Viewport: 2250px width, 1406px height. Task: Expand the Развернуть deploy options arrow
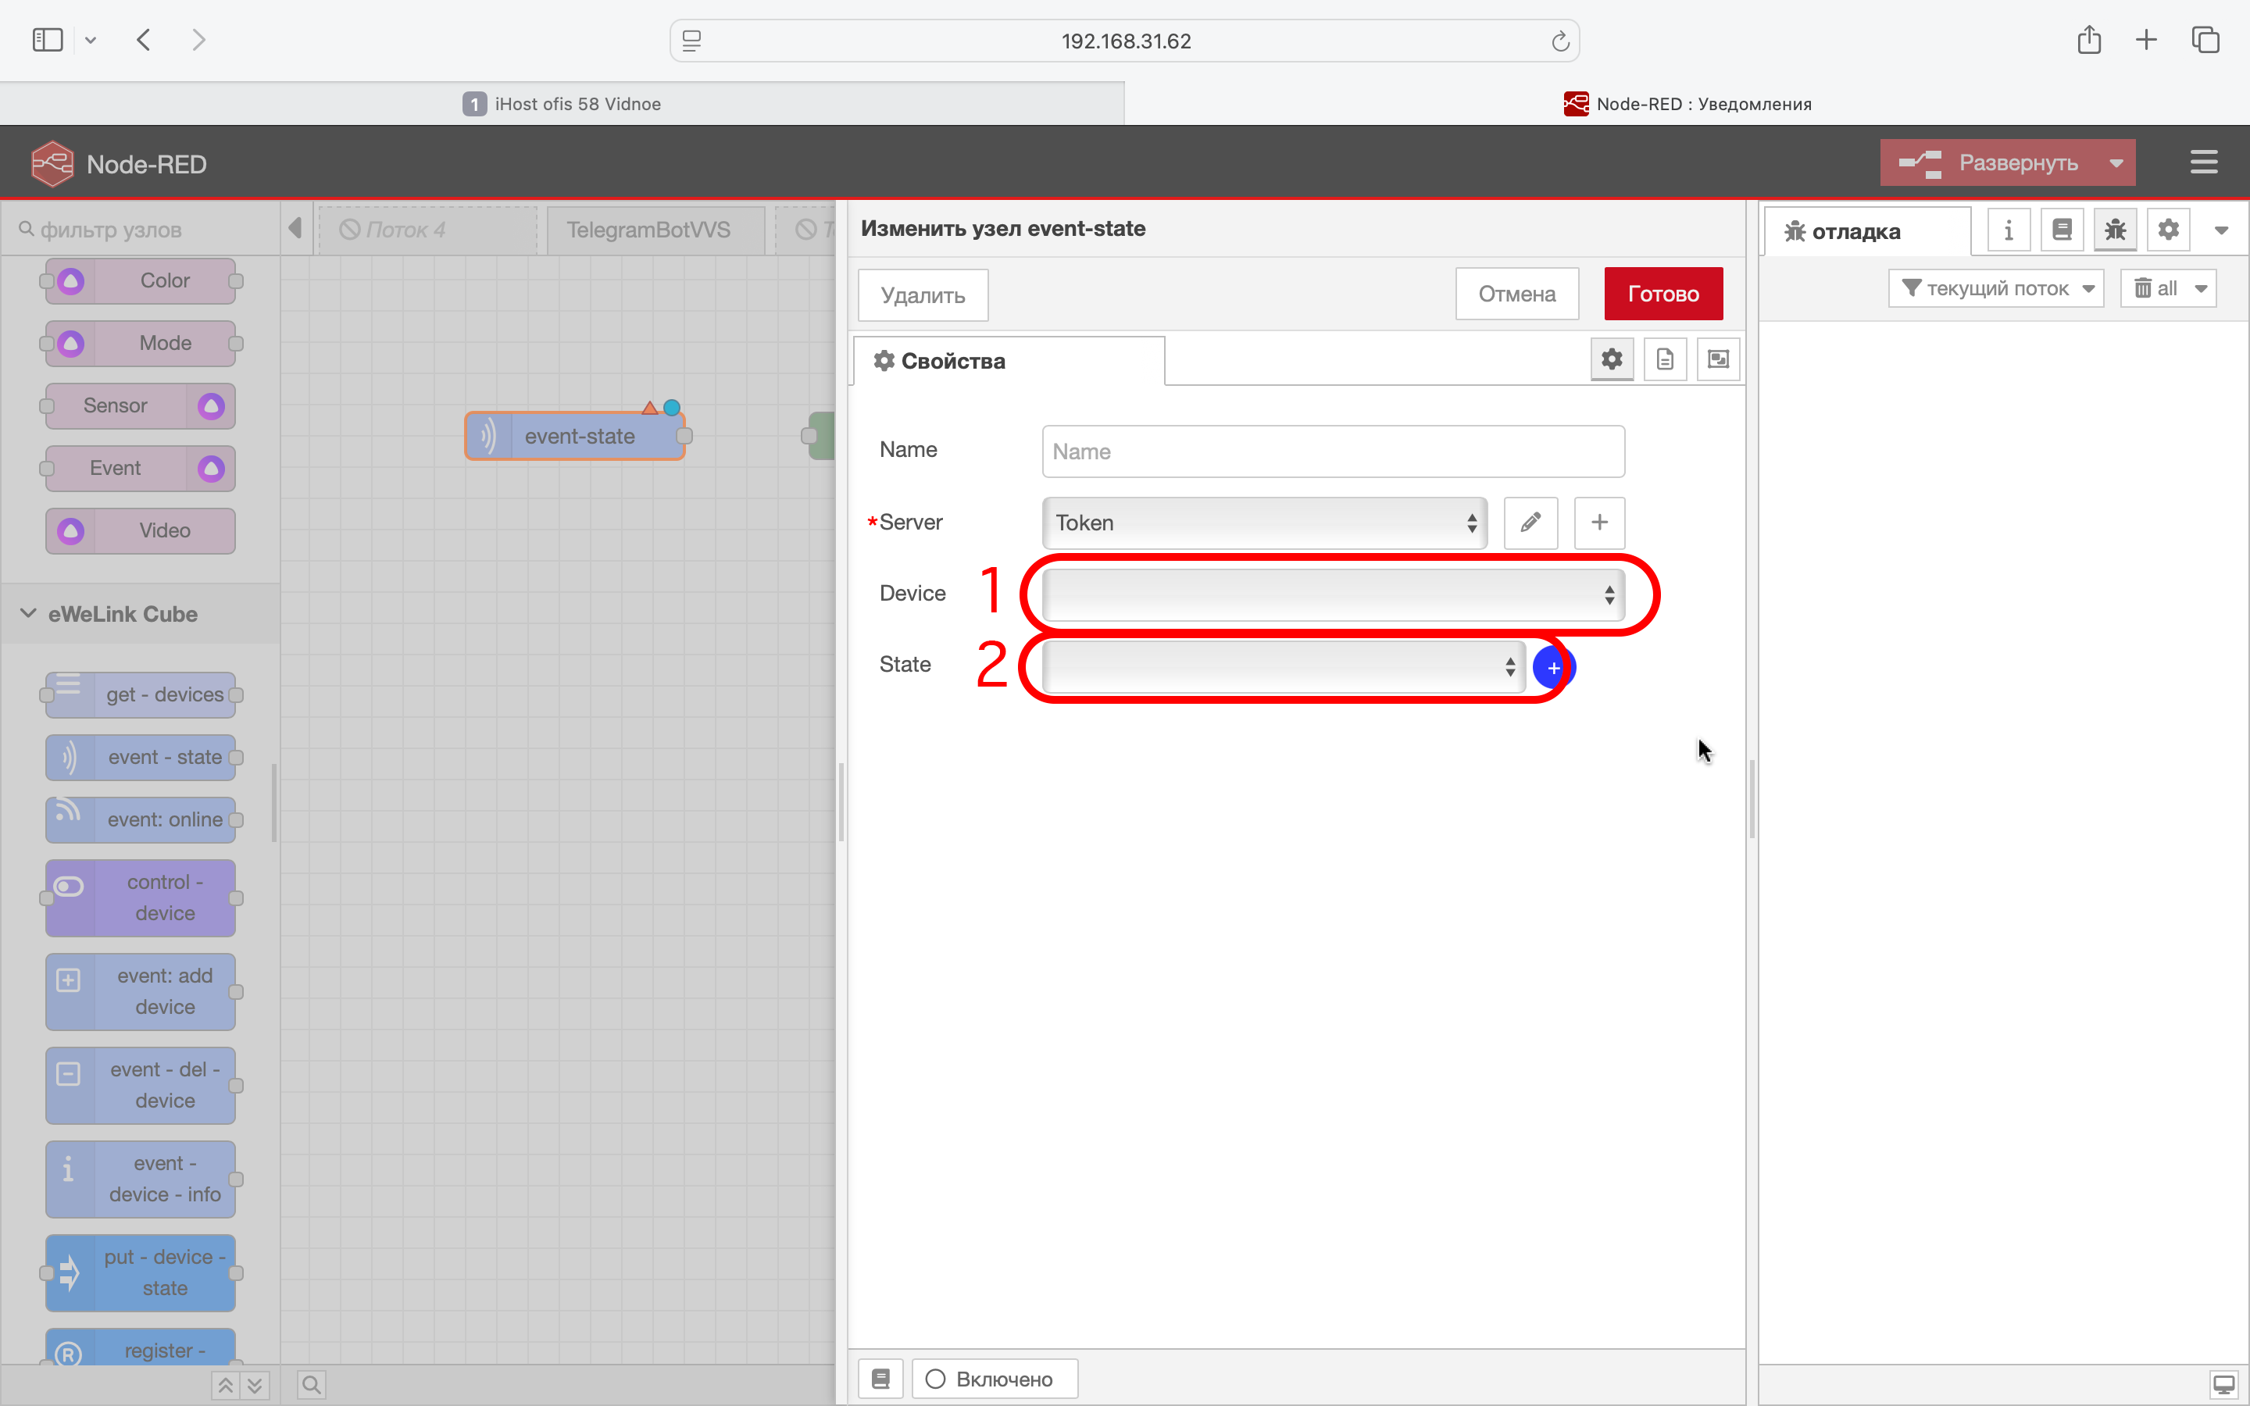(x=2116, y=164)
